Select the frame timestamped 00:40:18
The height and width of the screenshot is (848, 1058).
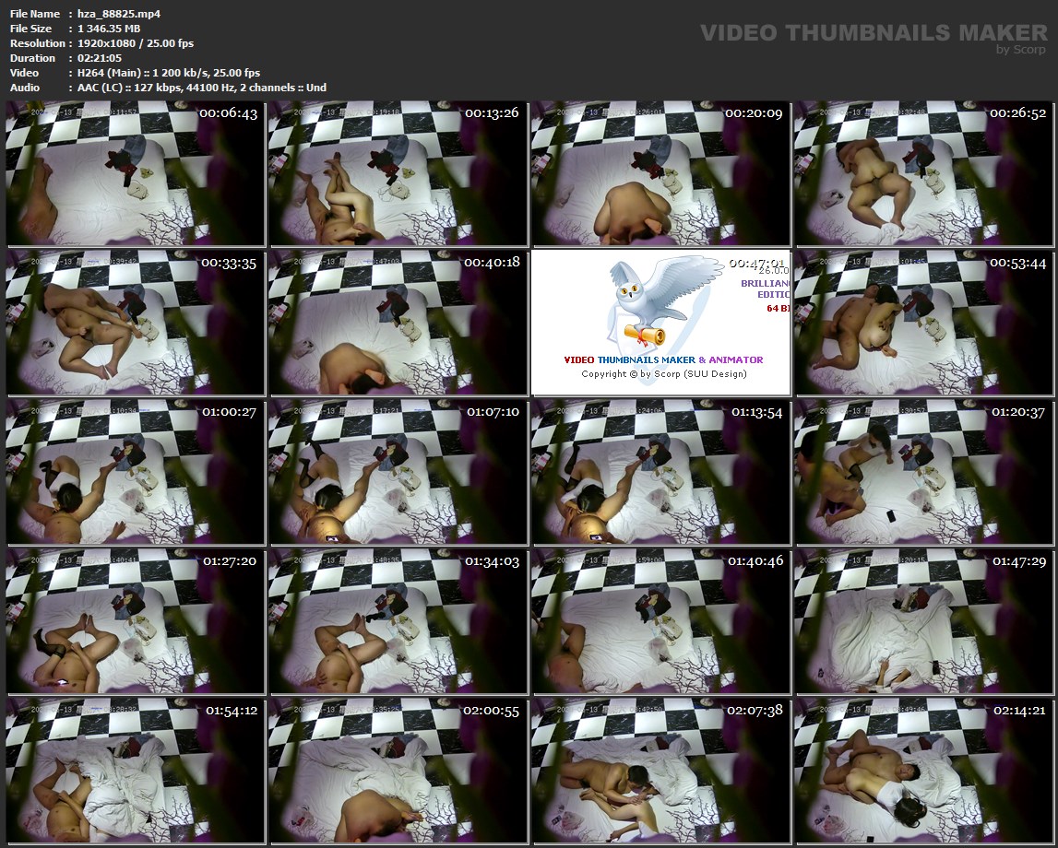click(398, 323)
